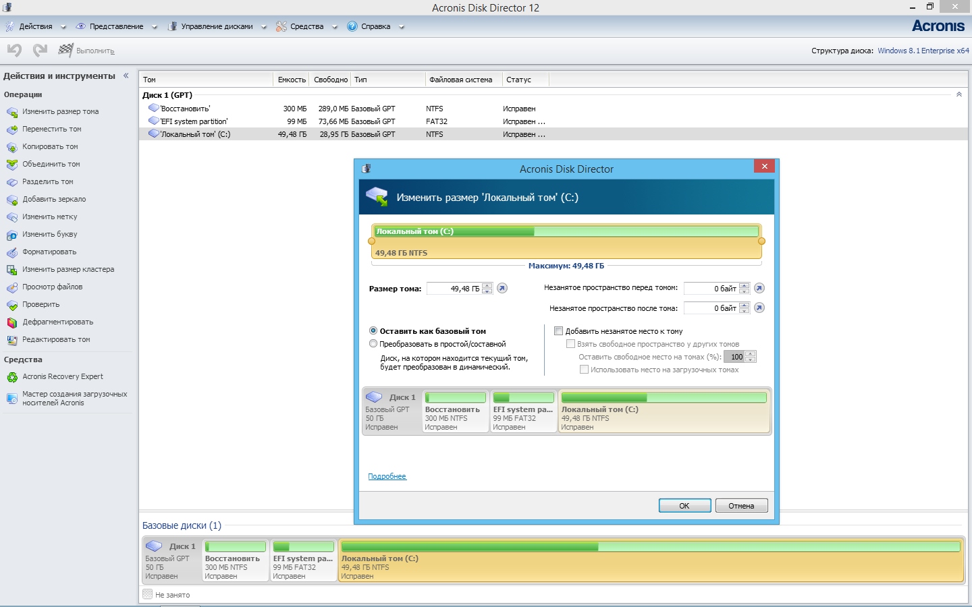This screenshot has width=972, height=607.
Task: Click the Добавить зеркало icon
Action: [12, 200]
